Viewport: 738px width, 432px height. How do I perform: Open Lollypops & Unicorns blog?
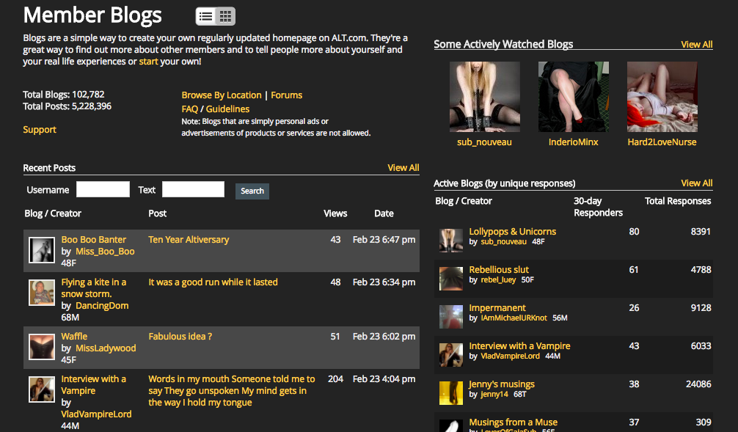pos(513,232)
